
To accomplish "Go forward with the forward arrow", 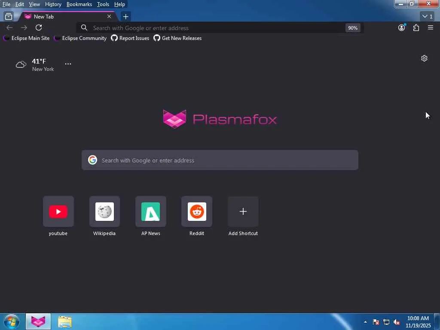I will tap(24, 27).
